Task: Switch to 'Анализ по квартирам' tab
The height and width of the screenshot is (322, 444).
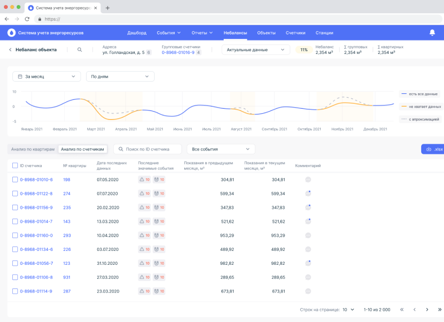Action: click(33, 149)
